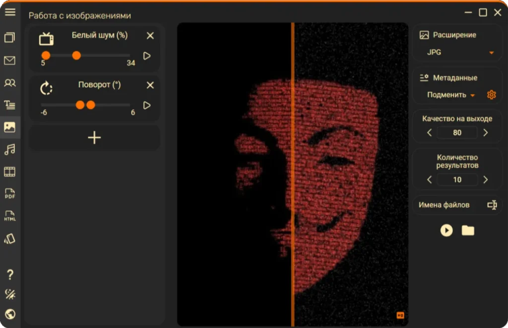Open the users/accounts sidebar section

[10, 83]
